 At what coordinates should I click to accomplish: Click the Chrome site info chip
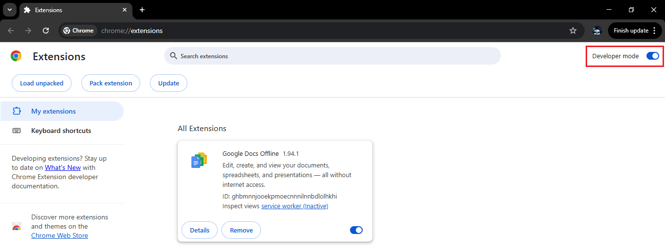[78, 31]
